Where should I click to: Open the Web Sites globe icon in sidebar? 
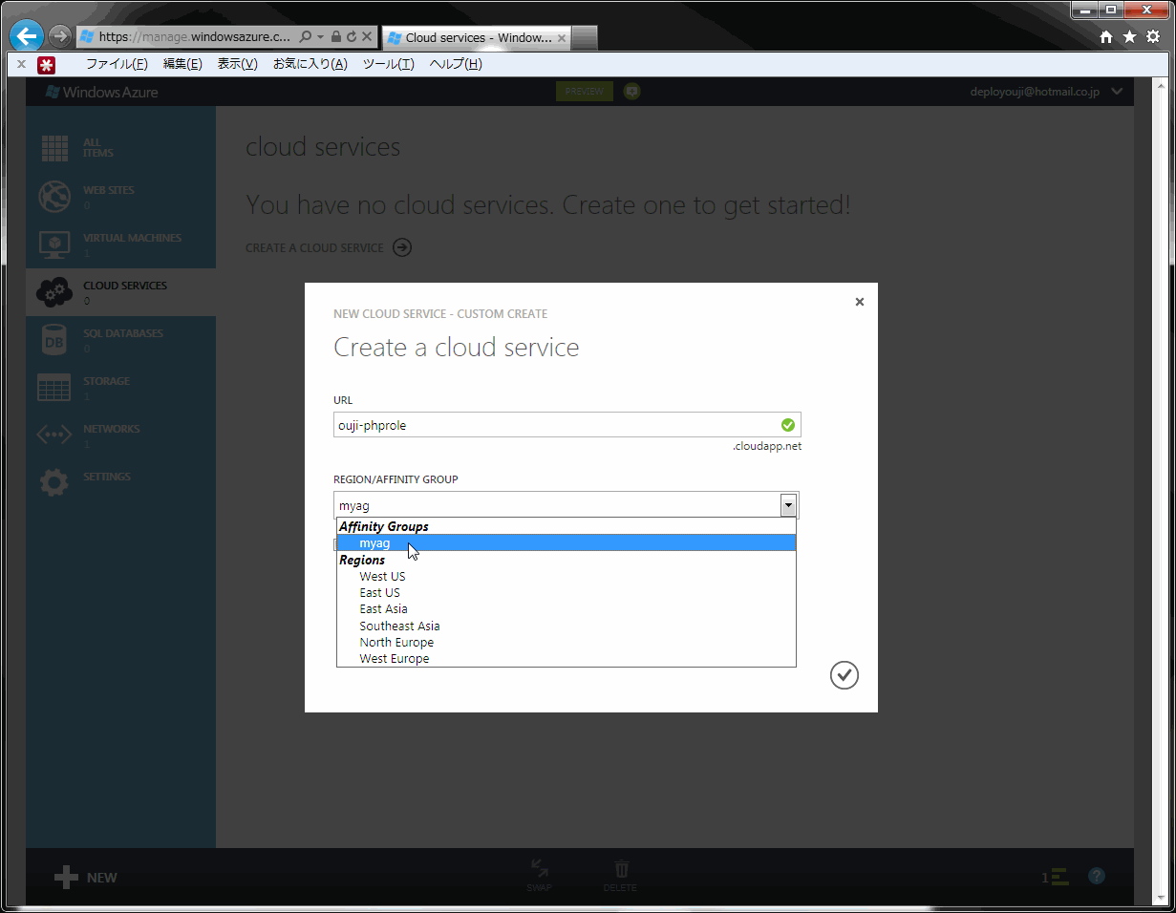(53, 197)
